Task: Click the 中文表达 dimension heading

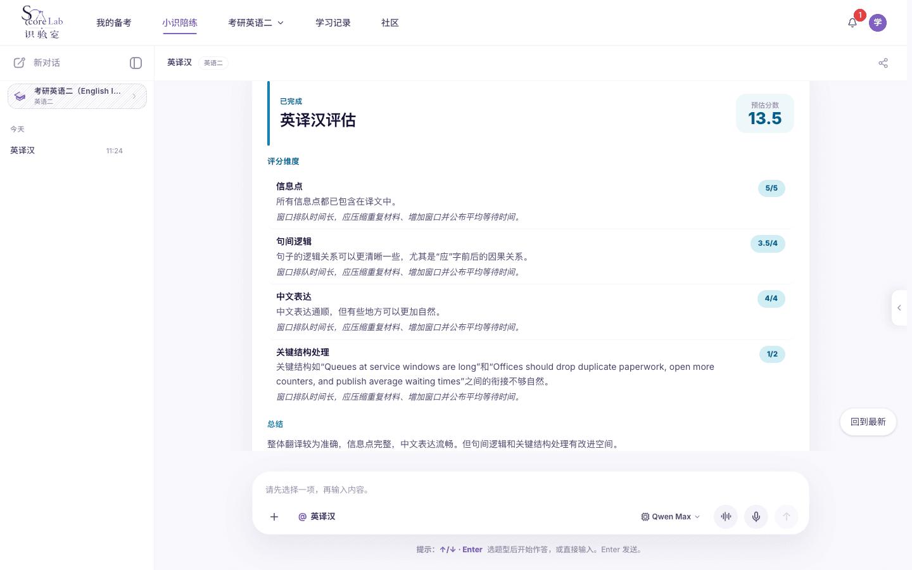Action: [x=294, y=296]
